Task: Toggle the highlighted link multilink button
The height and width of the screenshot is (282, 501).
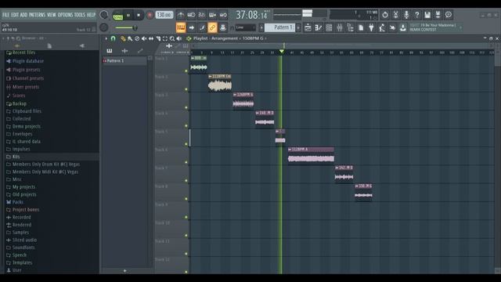Action: (212, 28)
